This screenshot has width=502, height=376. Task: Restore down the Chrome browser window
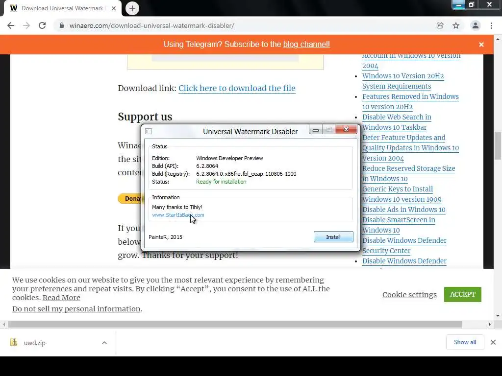(472, 4)
